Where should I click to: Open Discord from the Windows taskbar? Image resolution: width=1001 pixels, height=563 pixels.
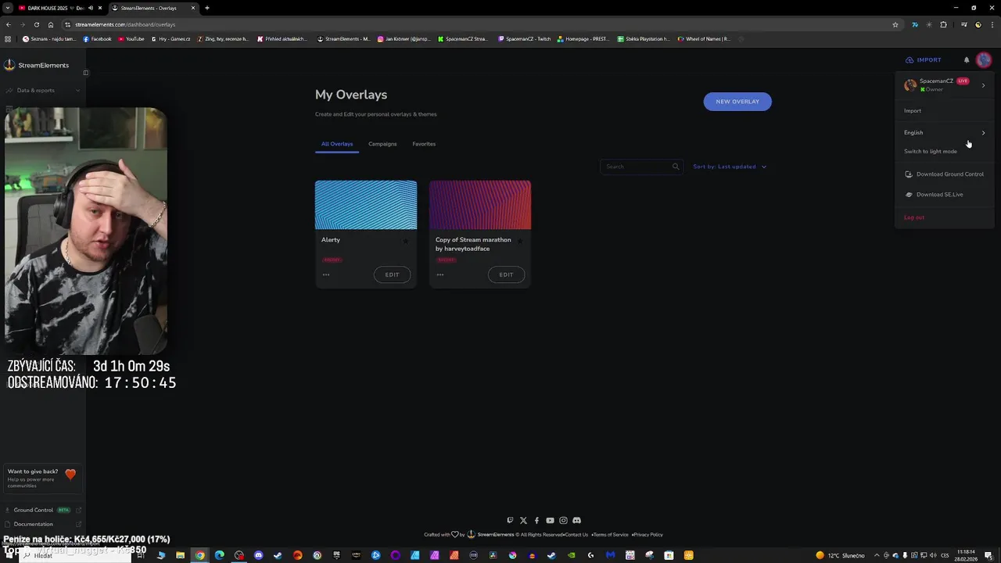(x=258, y=555)
